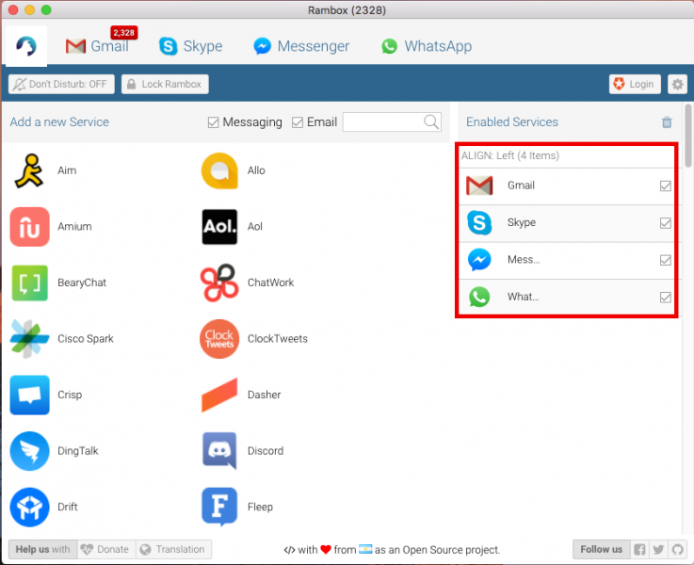Click the Donate button
694x565 pixels.
106,550
